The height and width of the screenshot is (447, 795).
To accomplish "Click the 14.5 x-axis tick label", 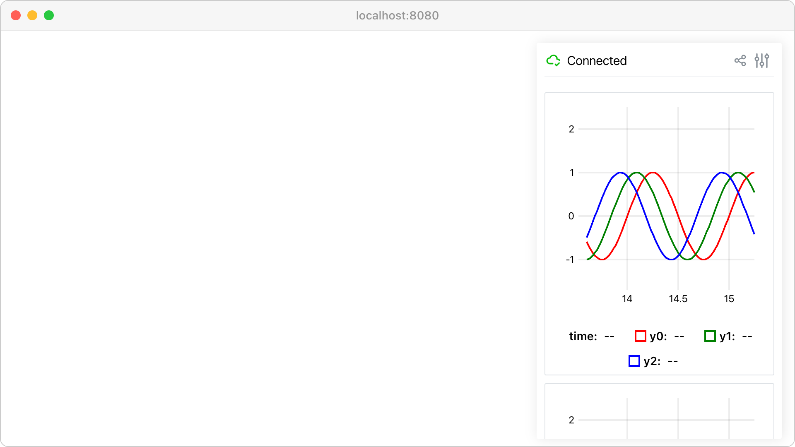I will [678, 299].
